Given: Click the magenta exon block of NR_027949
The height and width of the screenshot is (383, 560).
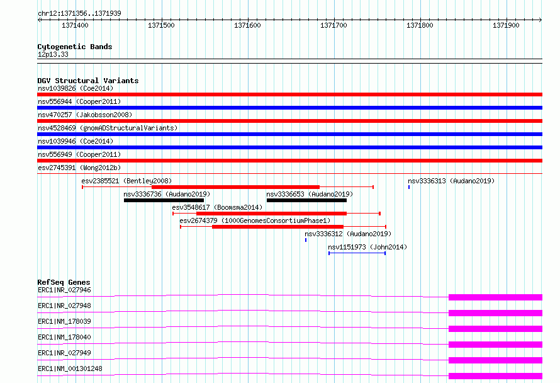Looking at the screenshot, I should point(495,360).
